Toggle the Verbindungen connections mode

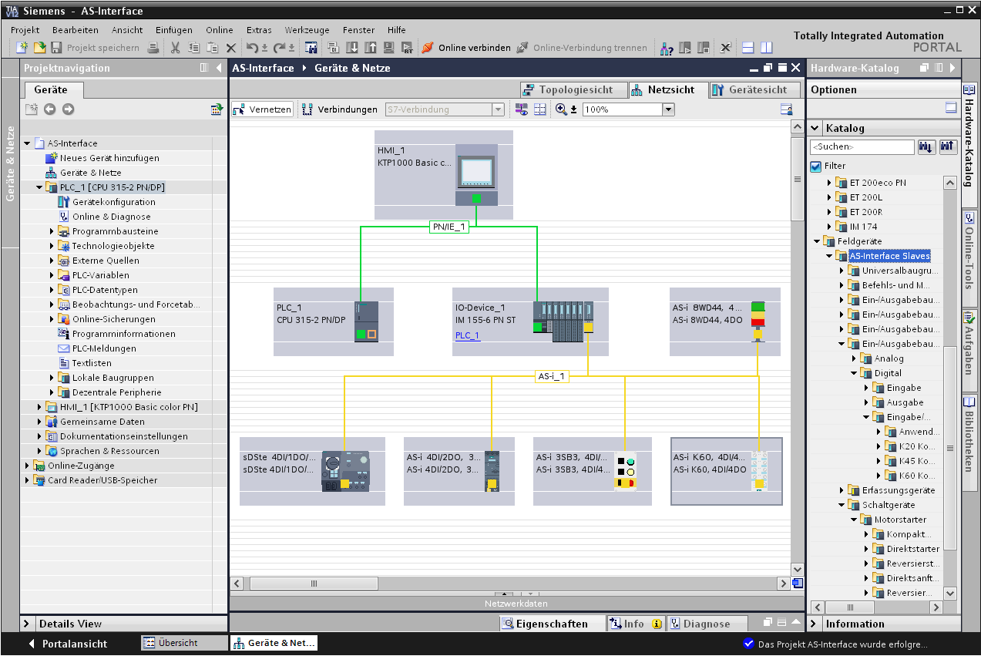tap(340, 109)
